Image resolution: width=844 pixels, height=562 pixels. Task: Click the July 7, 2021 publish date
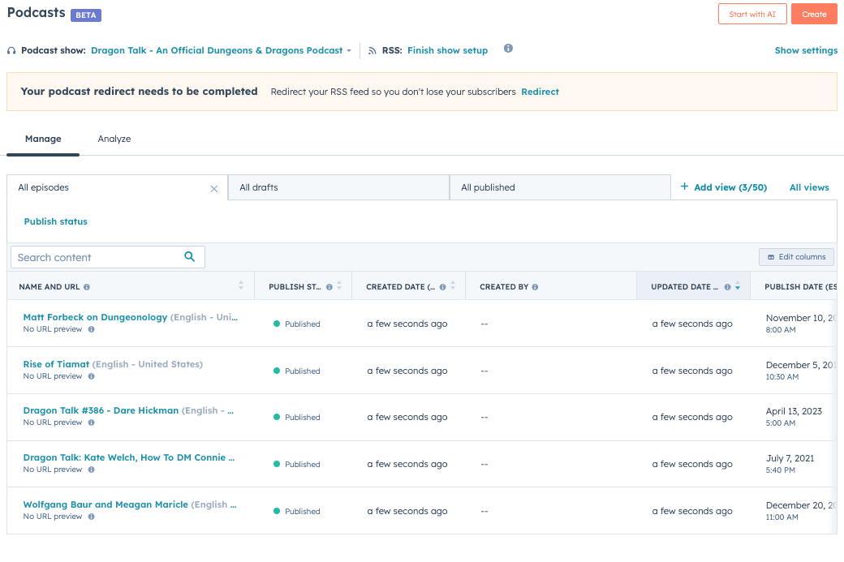(x=790, y=458)
